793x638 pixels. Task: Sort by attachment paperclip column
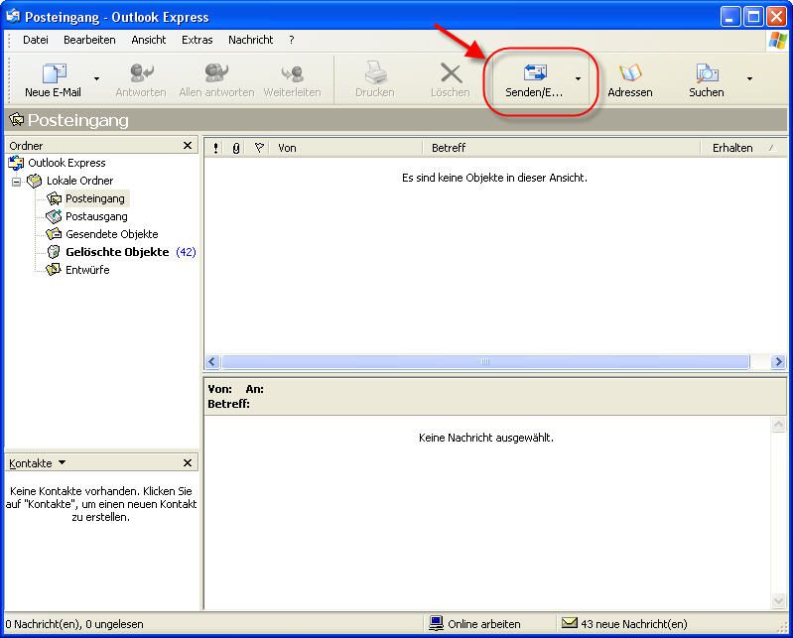(235, 148)
